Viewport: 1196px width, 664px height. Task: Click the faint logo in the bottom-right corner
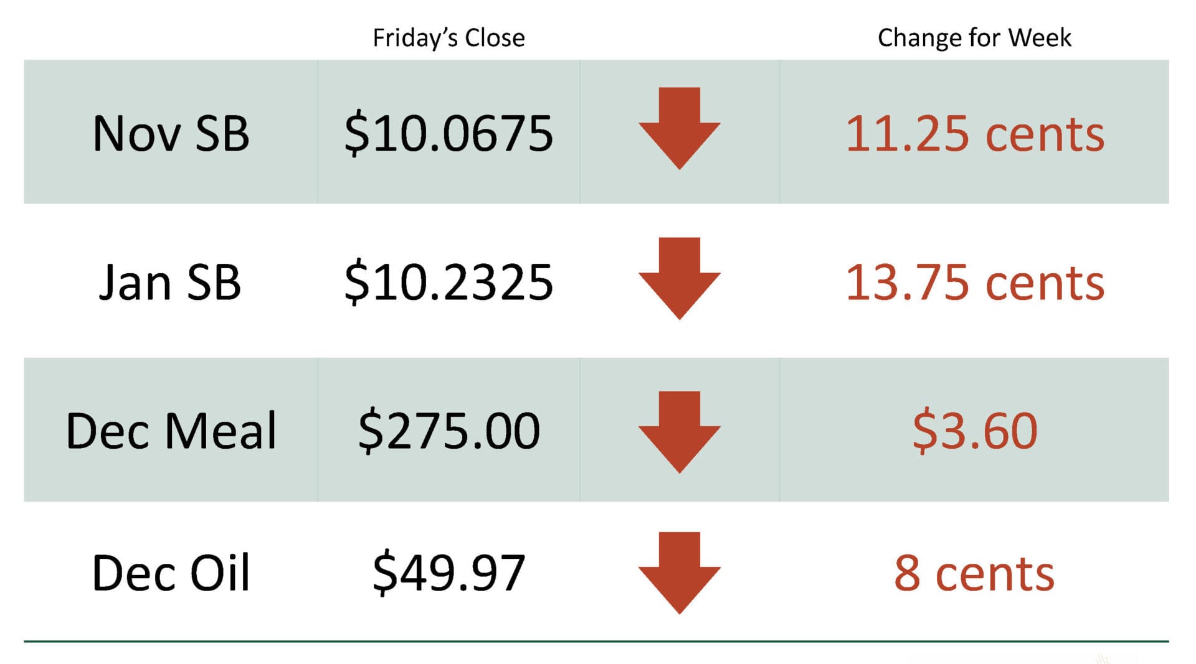click(x=1103, y=657)
